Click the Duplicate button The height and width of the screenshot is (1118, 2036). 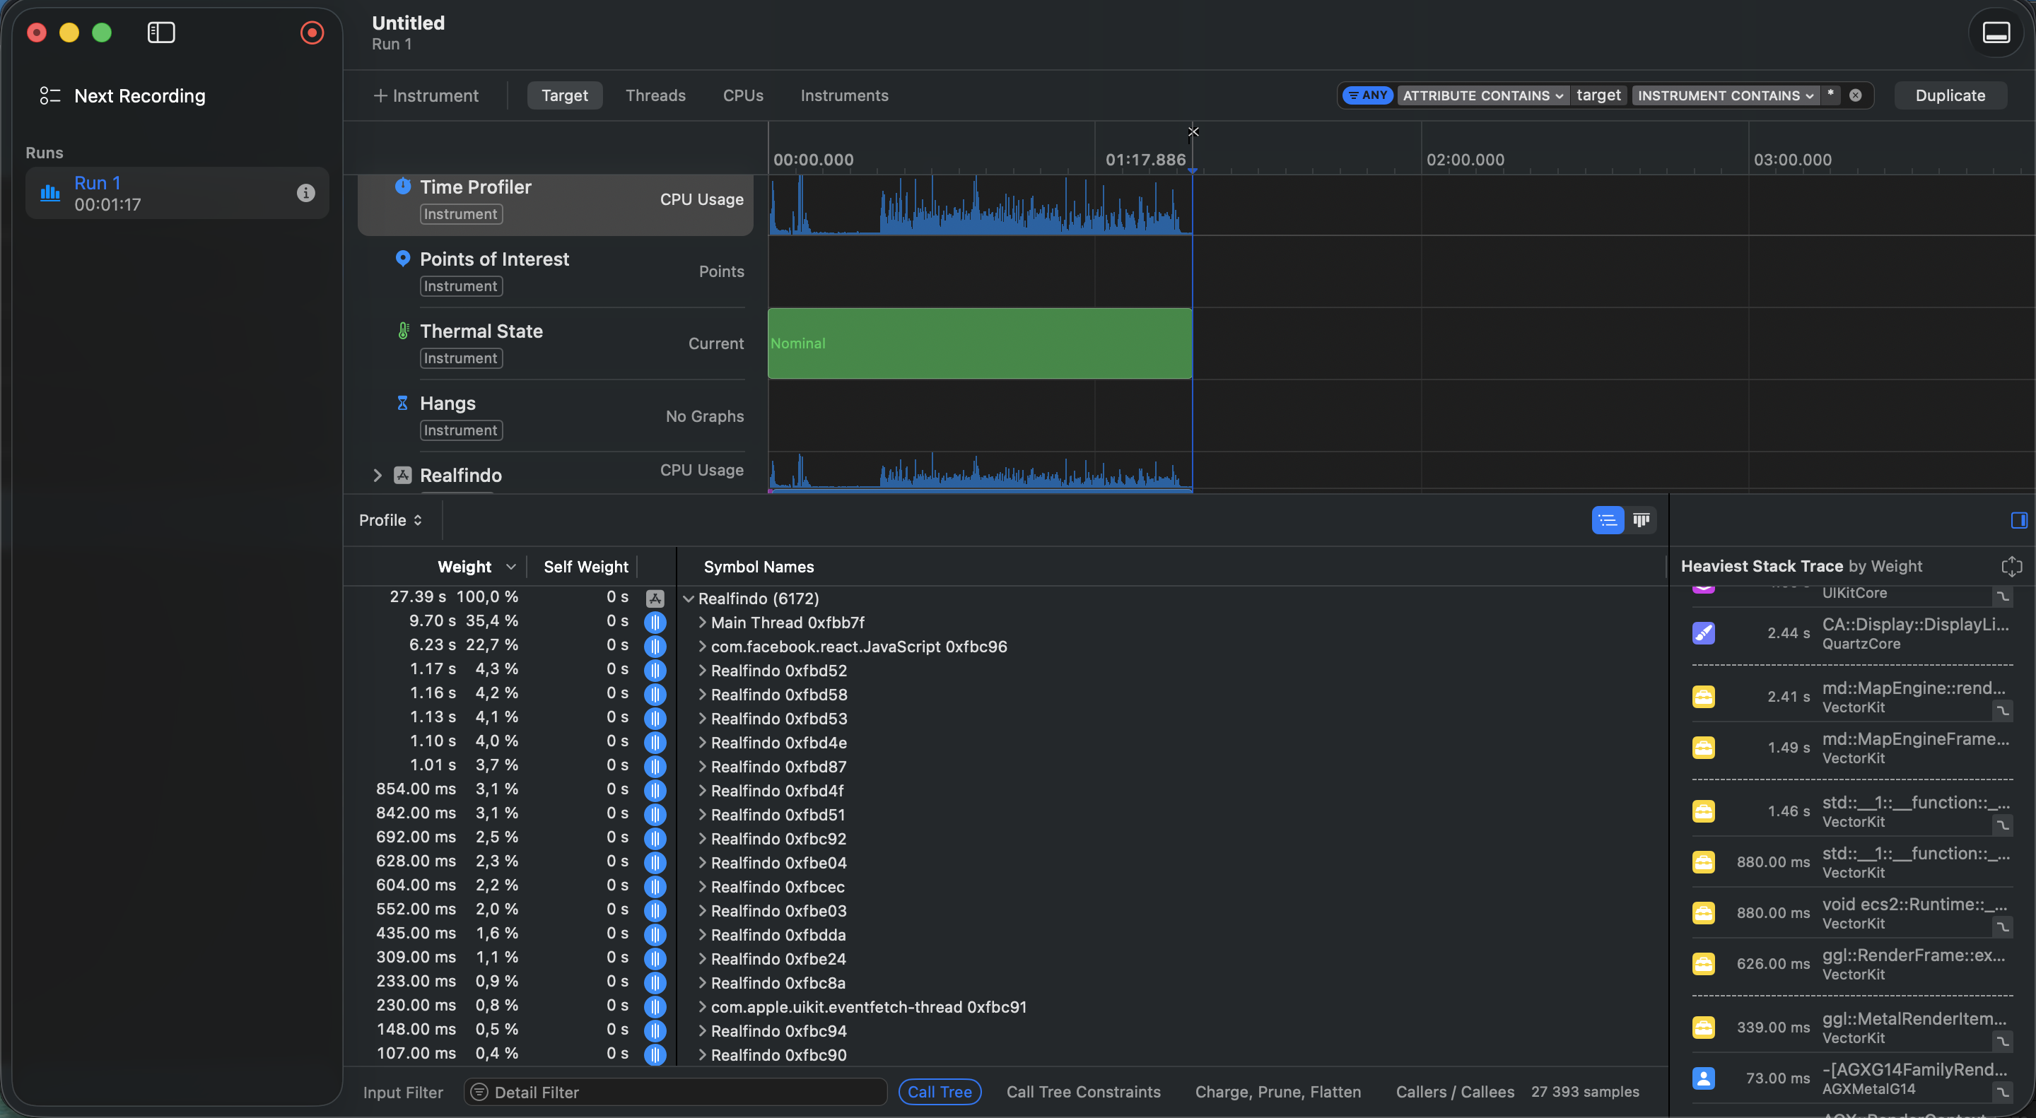coord(1949,95)
